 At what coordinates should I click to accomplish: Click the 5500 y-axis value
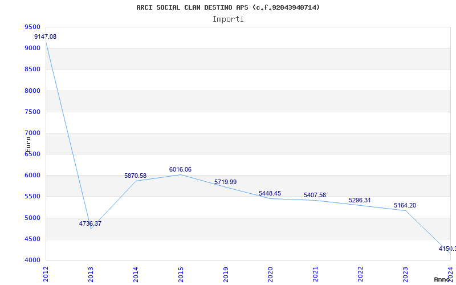[x=32, y=197]
